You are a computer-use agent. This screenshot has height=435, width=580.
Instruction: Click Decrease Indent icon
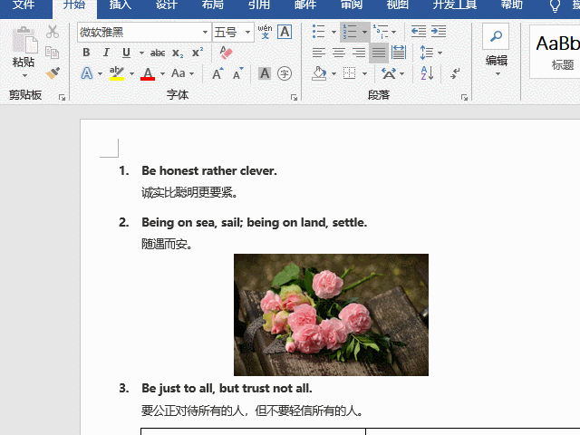coord(419,32)
